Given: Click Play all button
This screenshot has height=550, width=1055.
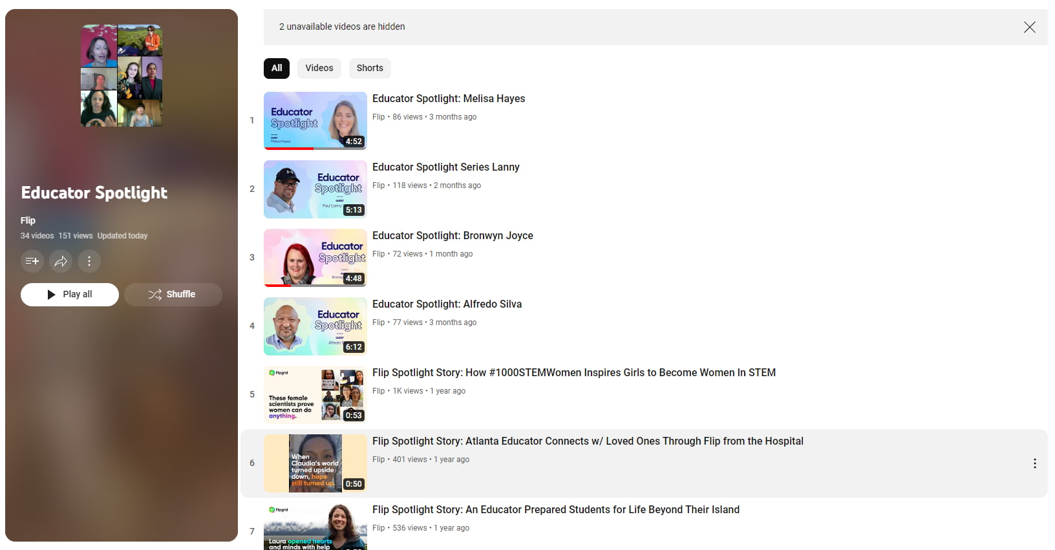Looking at the screenshot, I should pyautogui.click(x=70, y=294).
